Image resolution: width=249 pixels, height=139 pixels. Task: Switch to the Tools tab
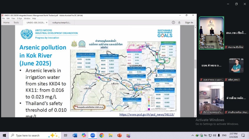tap(16, 23)
